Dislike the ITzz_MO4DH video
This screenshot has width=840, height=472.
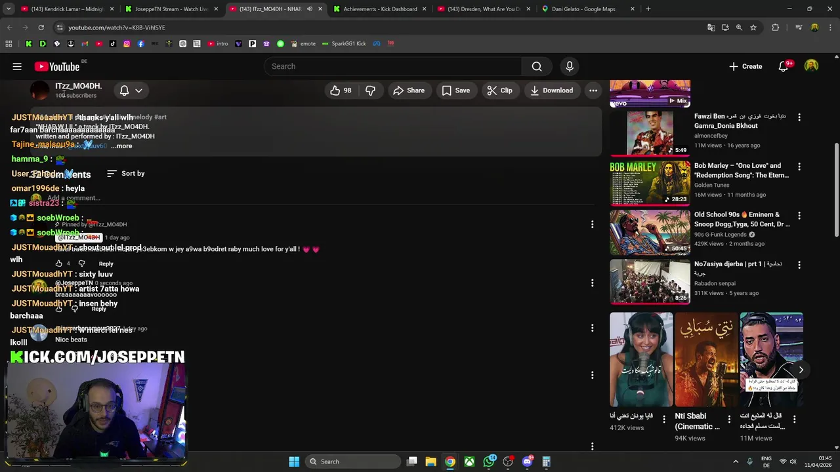click(x=370, y=90)
